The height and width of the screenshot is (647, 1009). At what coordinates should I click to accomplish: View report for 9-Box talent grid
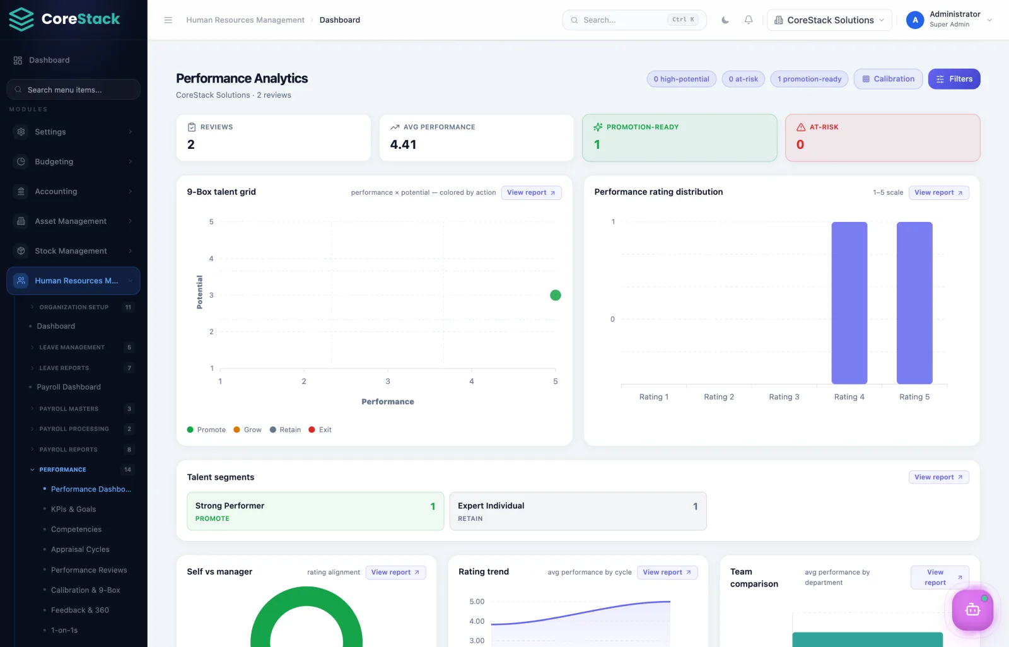click(531, 193)
